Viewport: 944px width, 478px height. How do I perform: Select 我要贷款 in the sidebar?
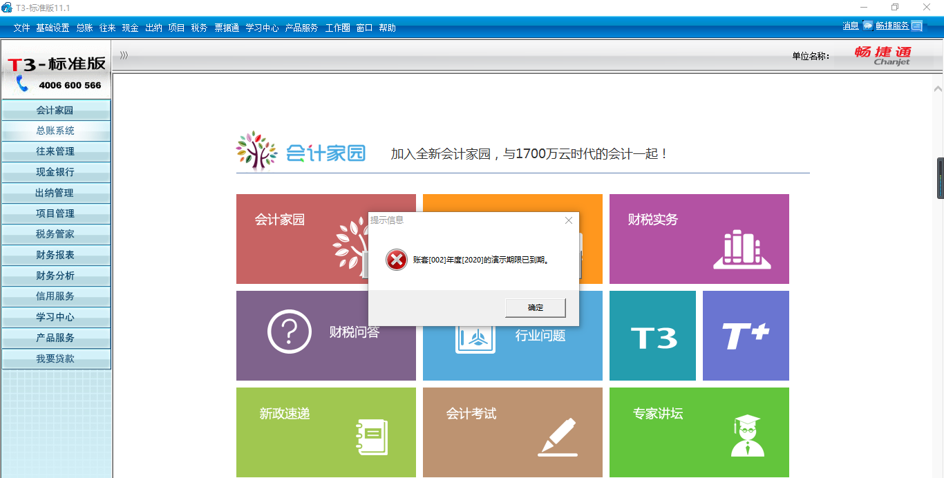coord(55,358)
